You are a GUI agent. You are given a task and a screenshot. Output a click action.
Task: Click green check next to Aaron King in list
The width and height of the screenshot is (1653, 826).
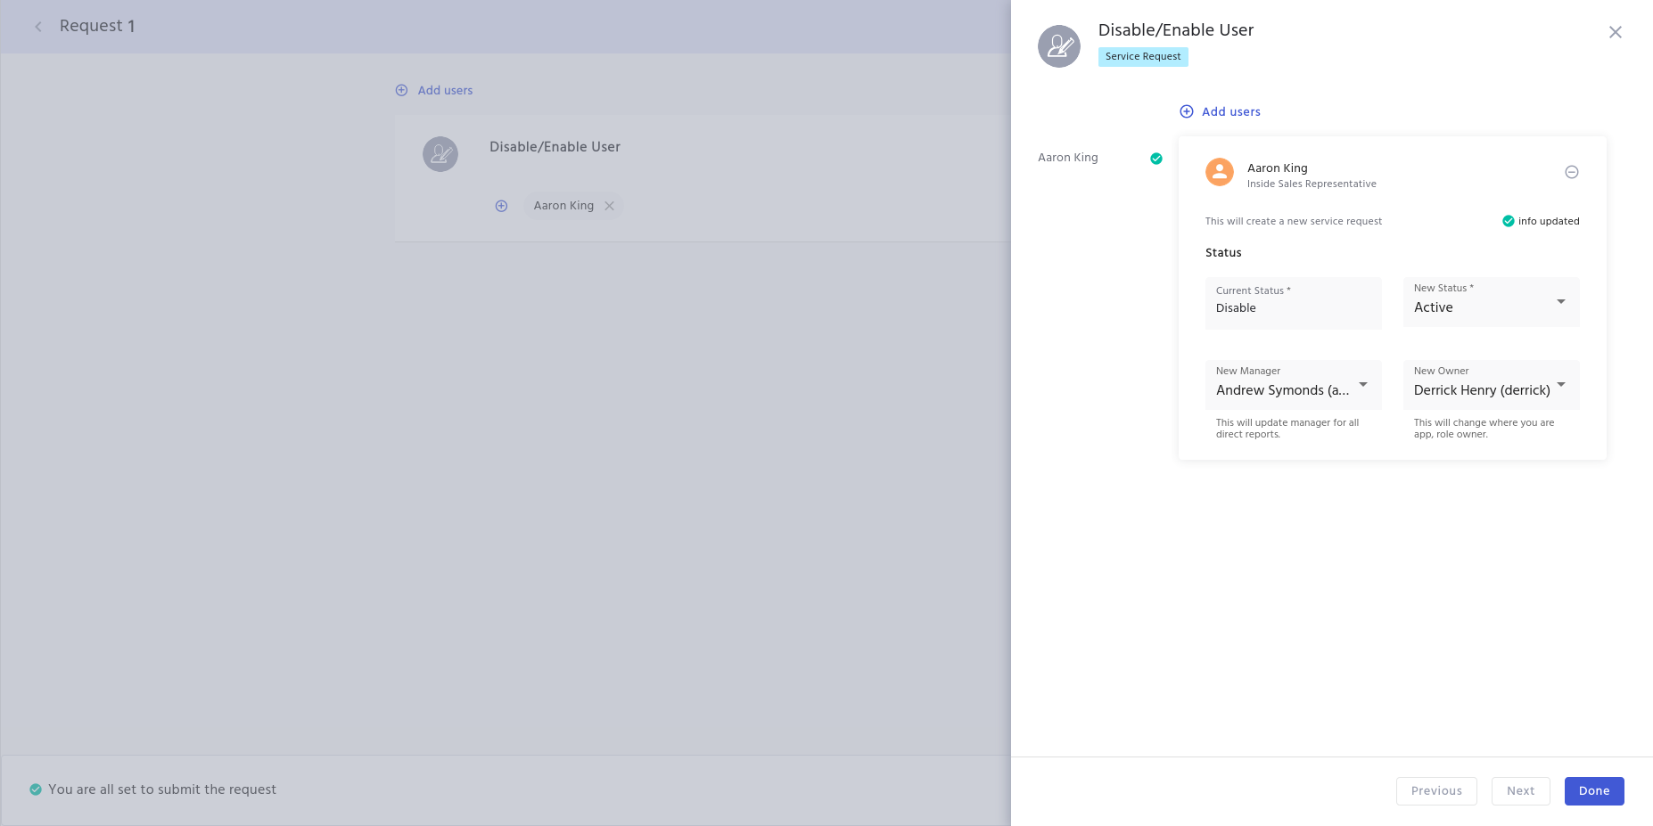pyautogui.click(x=1156, y=159)
